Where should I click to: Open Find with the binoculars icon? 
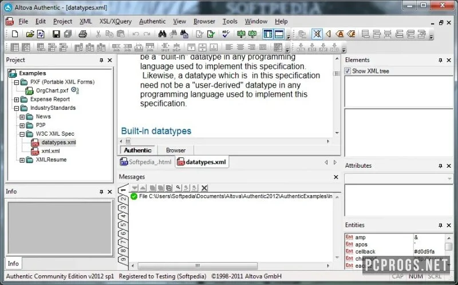coord(162,34)
